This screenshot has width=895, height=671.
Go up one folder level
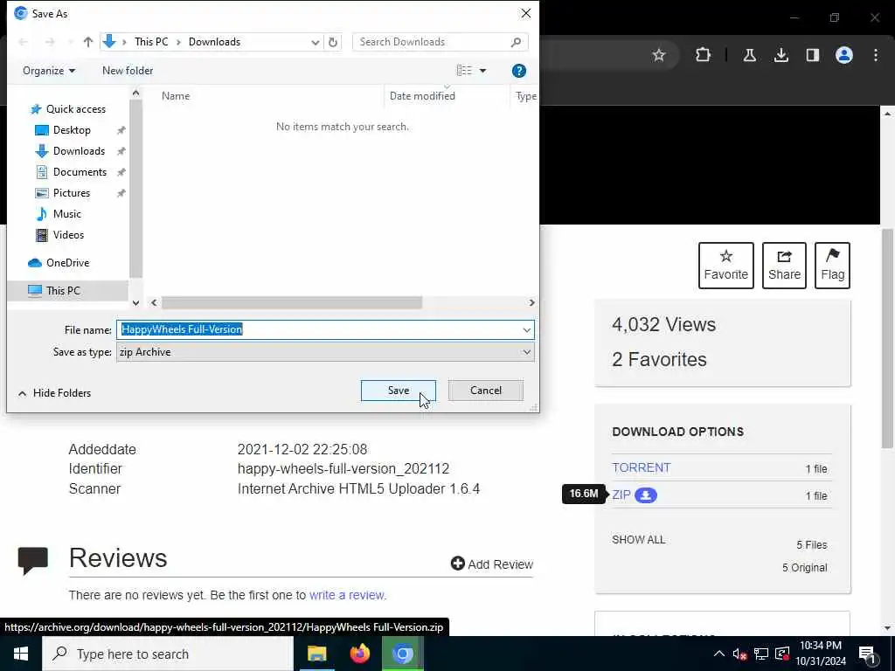[x=88, y=42]
